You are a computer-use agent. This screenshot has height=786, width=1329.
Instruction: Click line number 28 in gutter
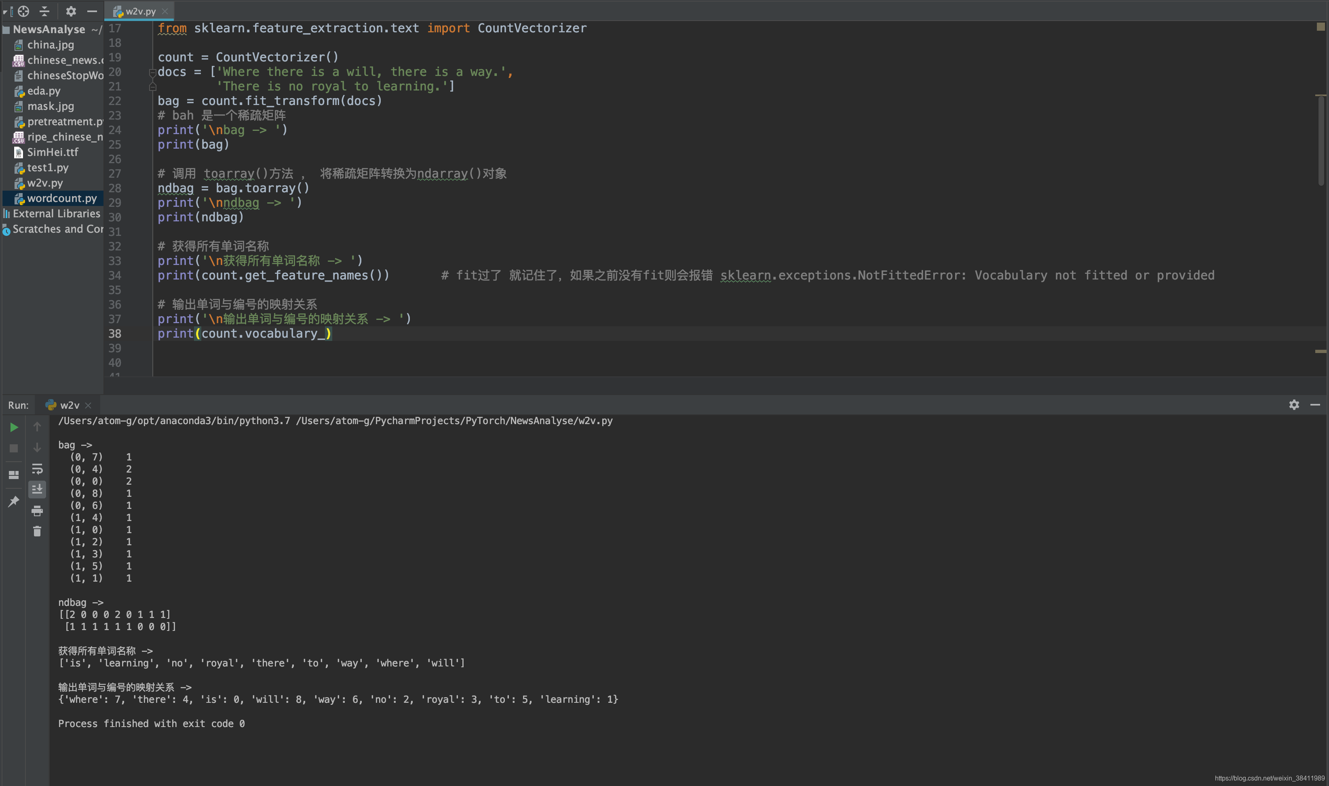point(114,188)
